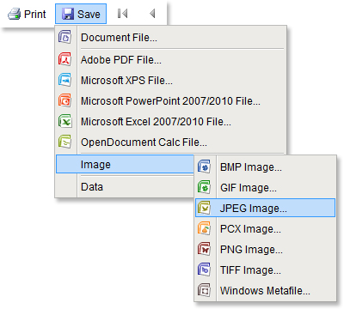Choose PNG Image... option

point(265,250)
